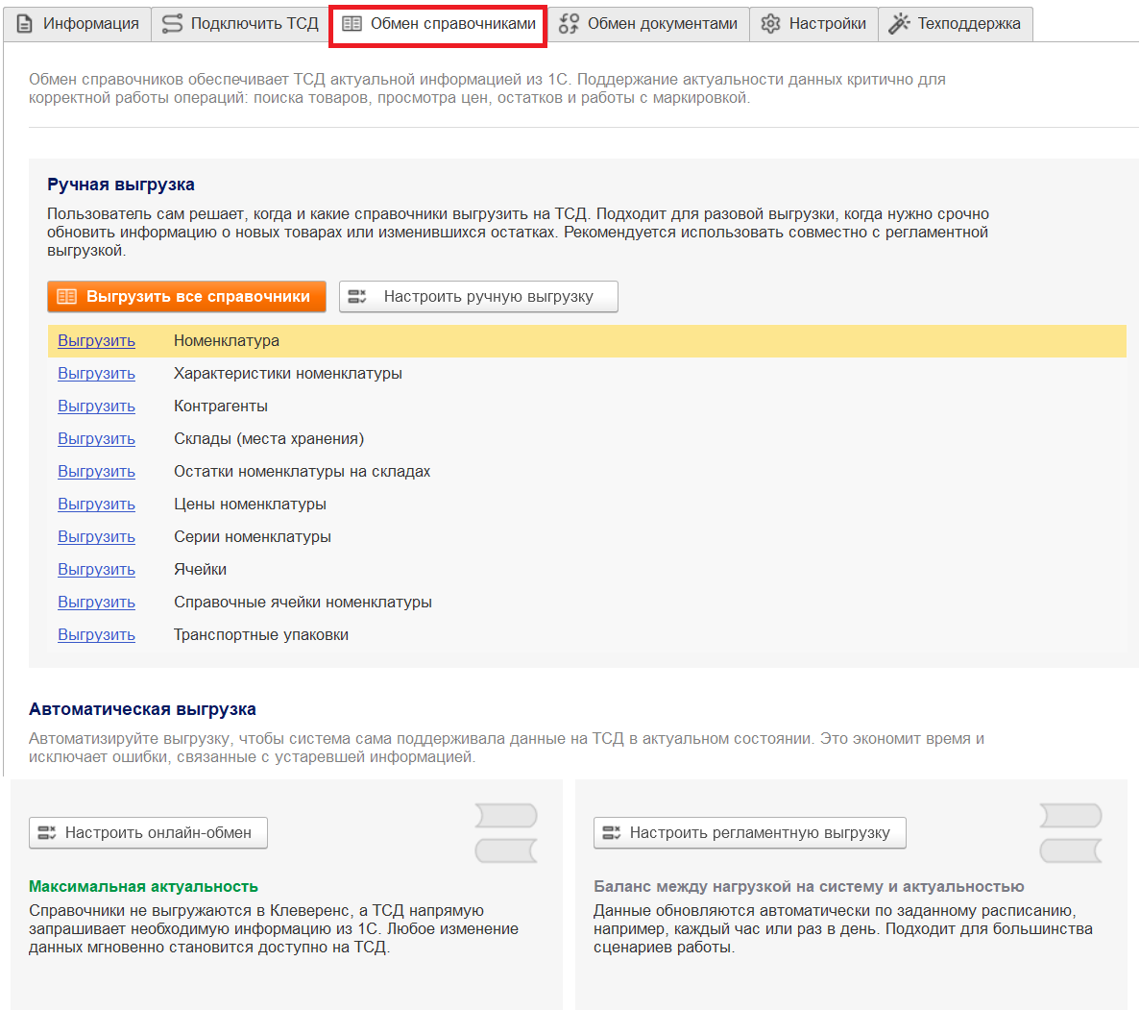Click checklist icon in Настроить онлайн-обмен button
1140x1035 pixels.
(x=47, y=833)
